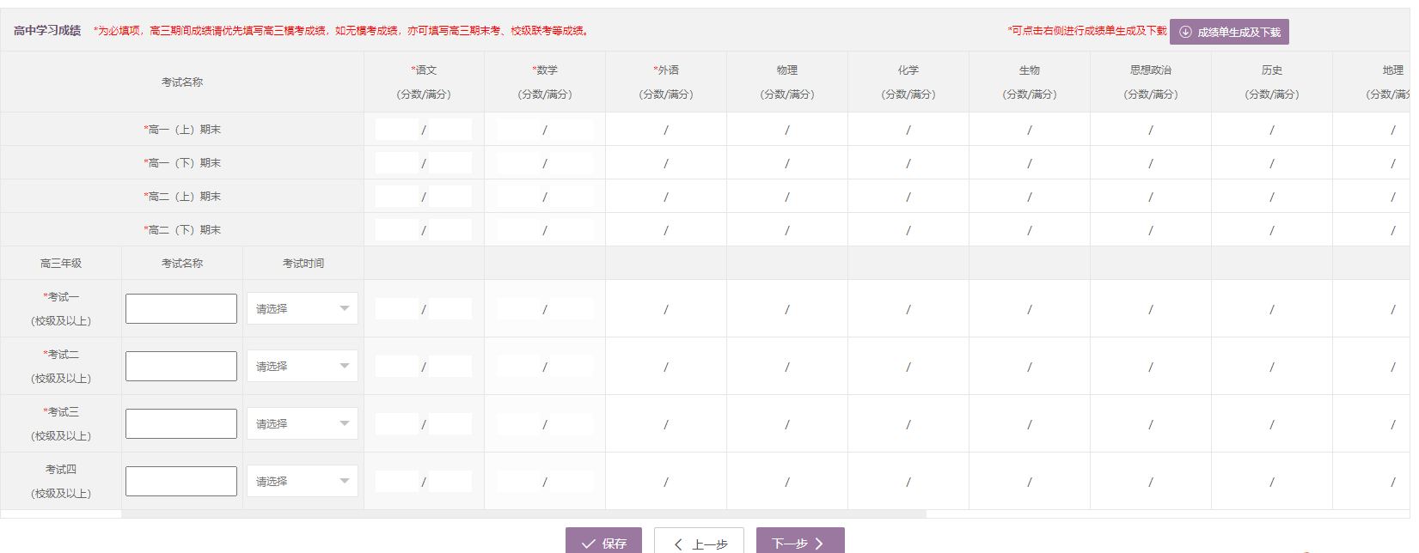Click the 成绩单生成及下载 download button
Screen dimensions: 1419x553
click(1229, 32)
